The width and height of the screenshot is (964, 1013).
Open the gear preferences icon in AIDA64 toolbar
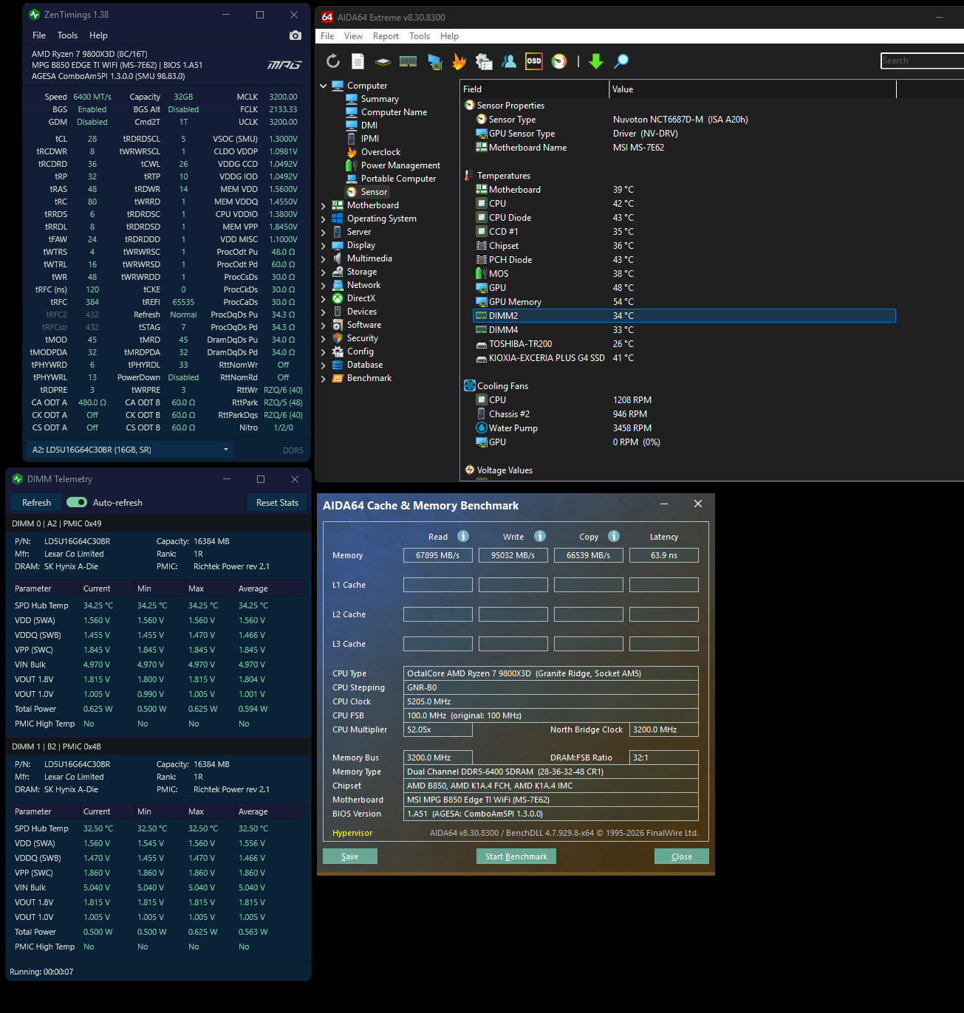point(484,61)
